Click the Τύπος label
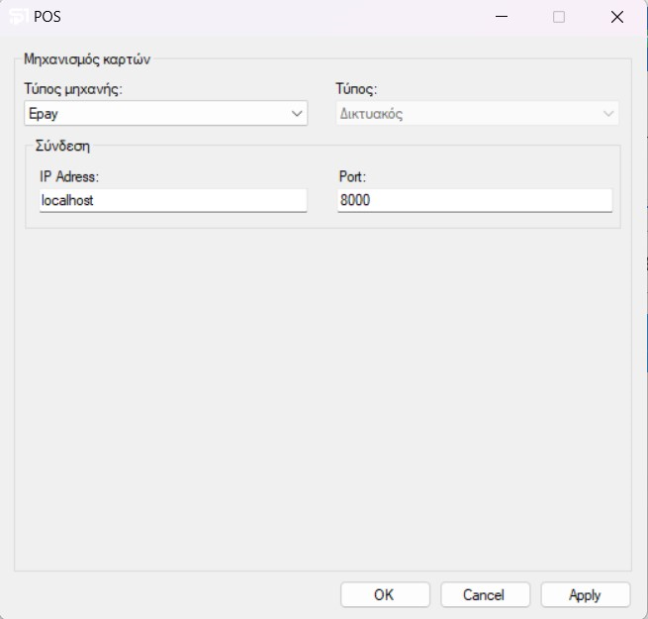Image resolution: width=648 pixels, height=619 pixels. tap(356, 89)
